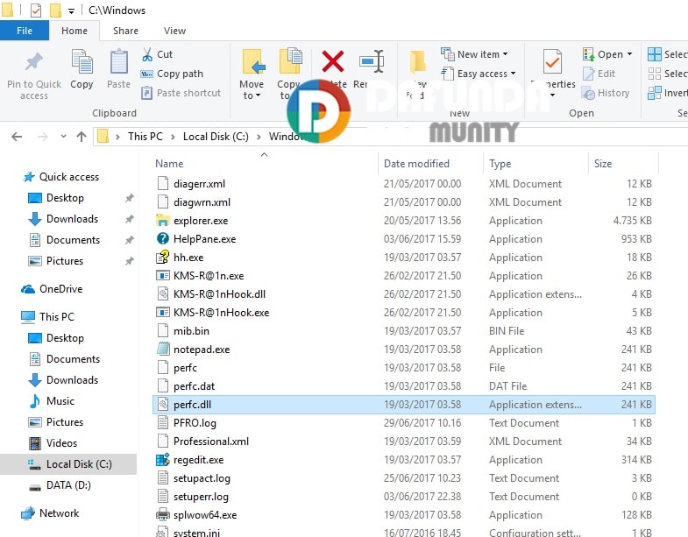This screenshot has width=688, height=537.
Task: Click the Move to folder icon
Action: click(252, 63)
